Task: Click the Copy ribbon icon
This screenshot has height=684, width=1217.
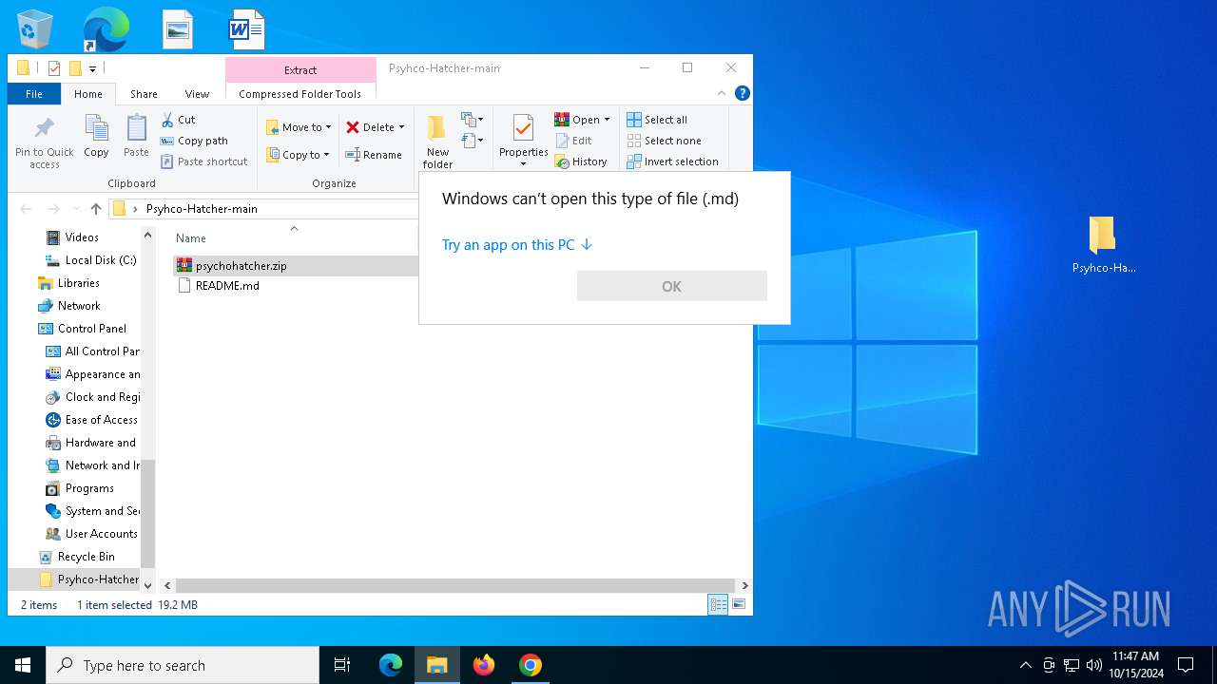Action: click(x=96, y=136)
